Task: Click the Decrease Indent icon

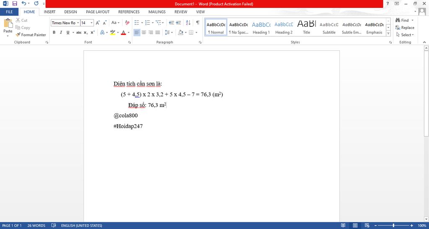Action: tap(171, 23)
